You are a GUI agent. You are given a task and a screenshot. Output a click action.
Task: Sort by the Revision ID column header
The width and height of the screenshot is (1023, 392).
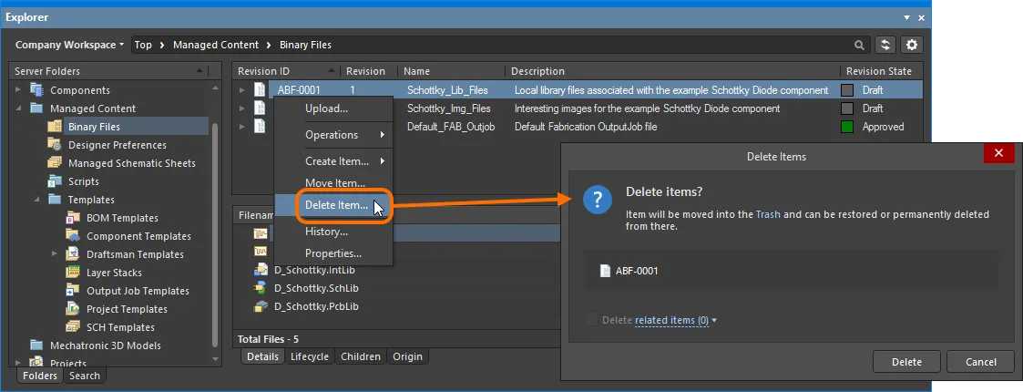[286, 71]
